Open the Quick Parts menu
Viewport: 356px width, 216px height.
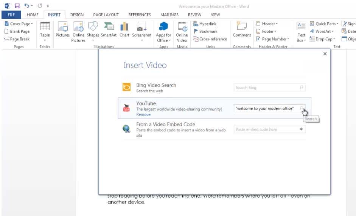tap(324, 23)
